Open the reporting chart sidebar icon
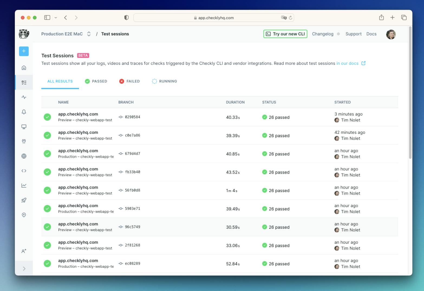424x291 pixels. click(24, 185)
